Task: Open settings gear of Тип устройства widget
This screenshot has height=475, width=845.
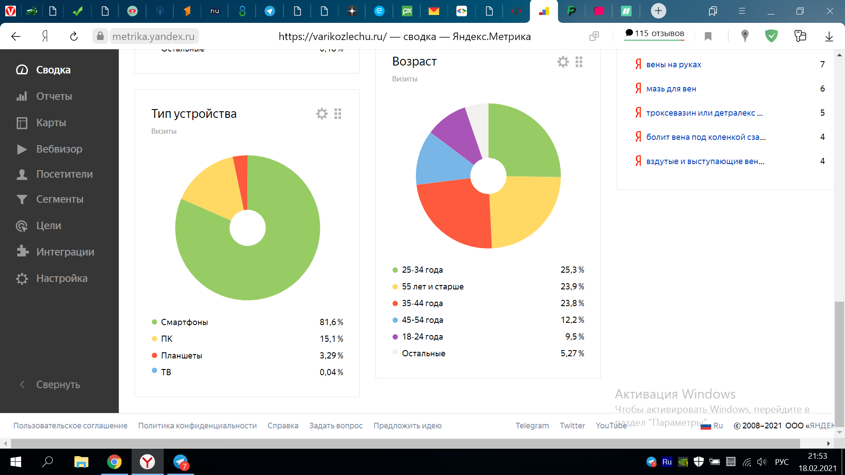Action: click(x=322, y=114)
